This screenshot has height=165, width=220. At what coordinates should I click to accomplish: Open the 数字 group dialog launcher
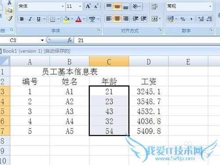[x=211, y=30]
